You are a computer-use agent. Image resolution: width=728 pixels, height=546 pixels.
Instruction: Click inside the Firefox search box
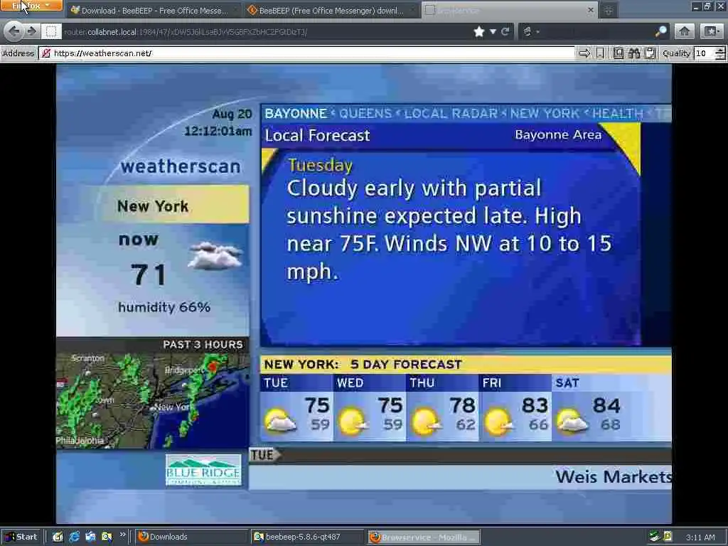coord(596,31)
